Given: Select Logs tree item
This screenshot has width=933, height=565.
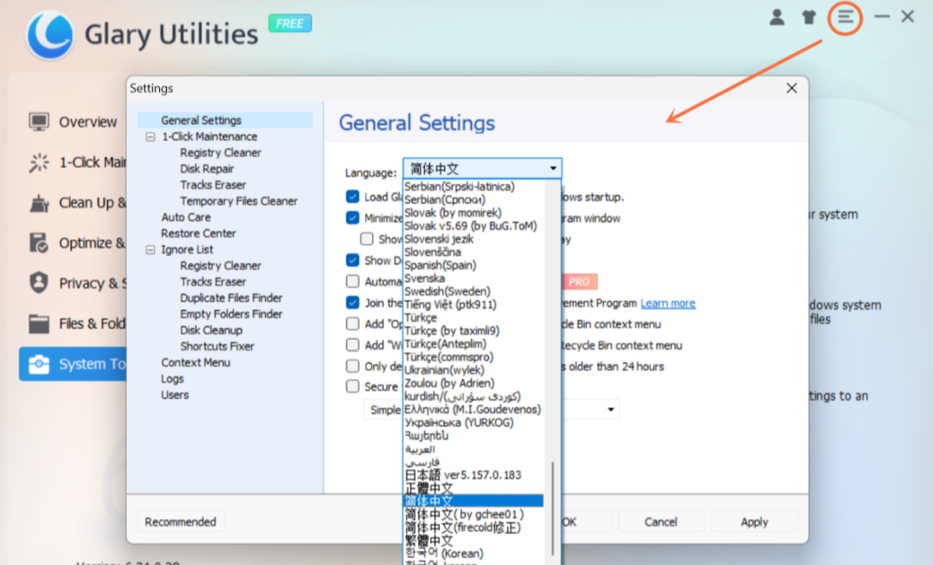Looking at the screenshot, I should point(172,379).
